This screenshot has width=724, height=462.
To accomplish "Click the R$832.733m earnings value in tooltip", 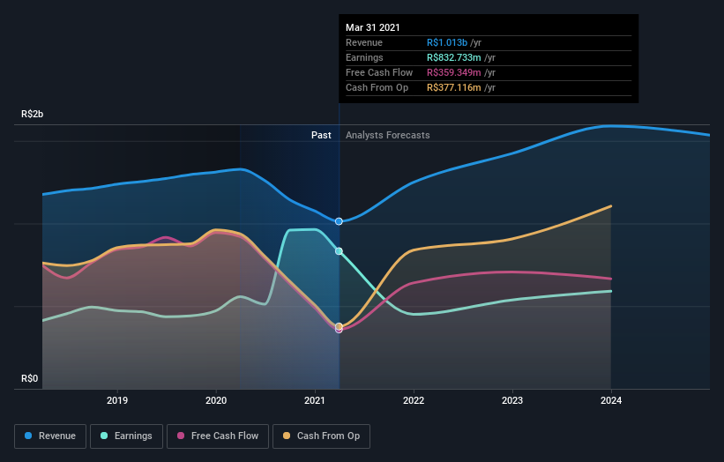I will (x=454, y=57).
